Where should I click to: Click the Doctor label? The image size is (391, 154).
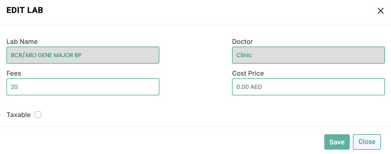click(x=242, y=42)
